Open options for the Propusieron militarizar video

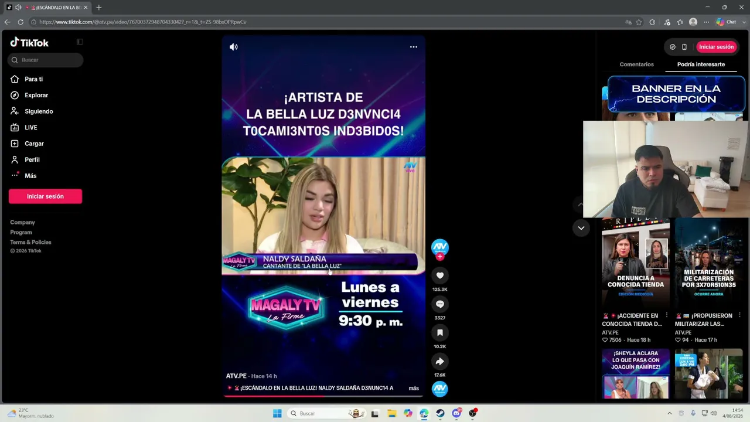[739, 315]
